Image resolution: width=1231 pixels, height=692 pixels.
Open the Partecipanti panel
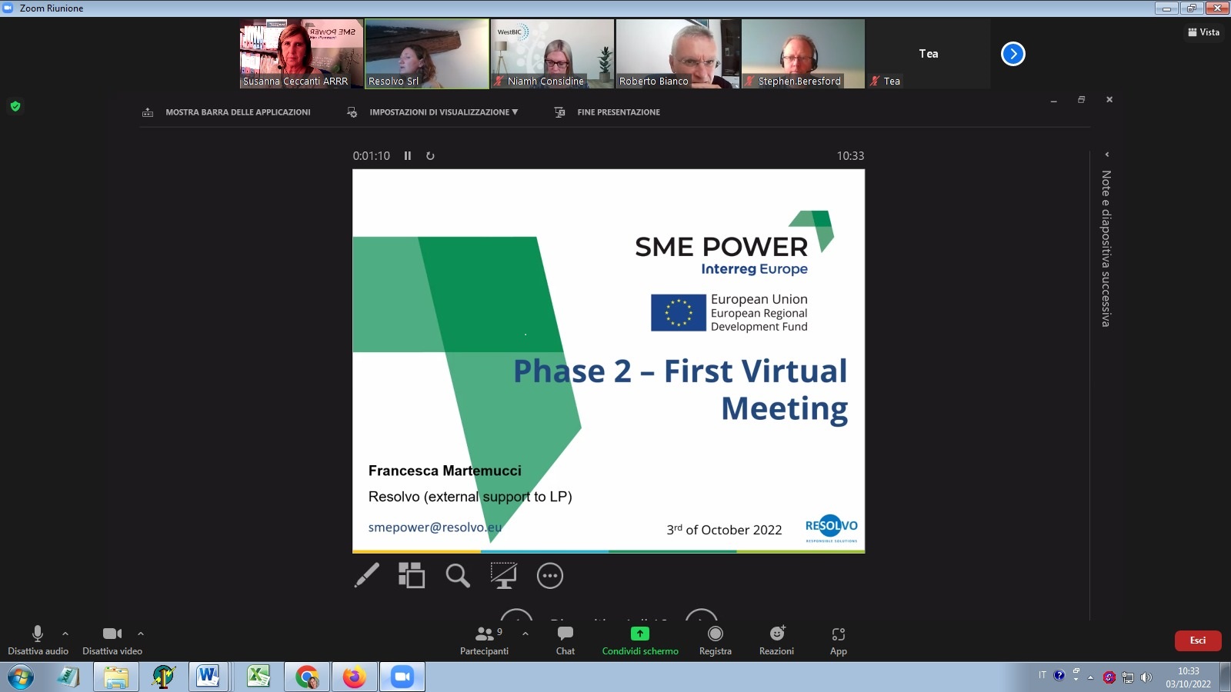pyautogui.click(x=484, y=640)
